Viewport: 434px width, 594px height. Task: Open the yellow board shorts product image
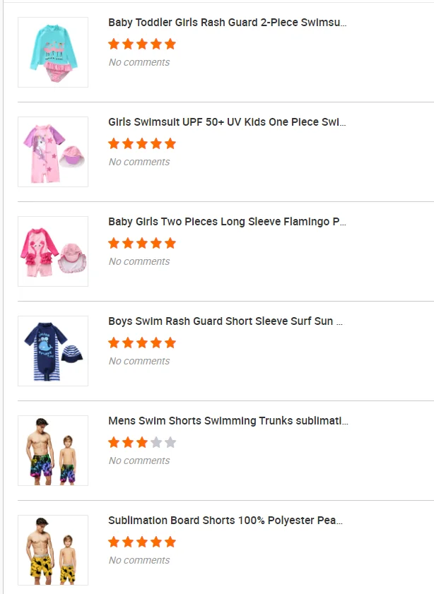point(53,550)
